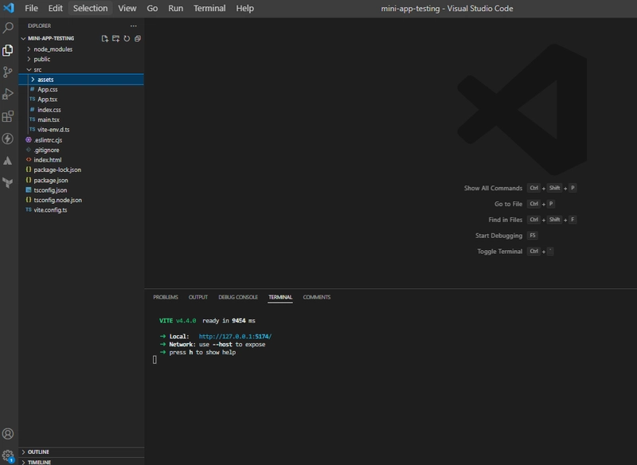Screen dimensions: 637x465
Task: Open the lightning bolt activity bar icon
Action: [x=8, y=139]
